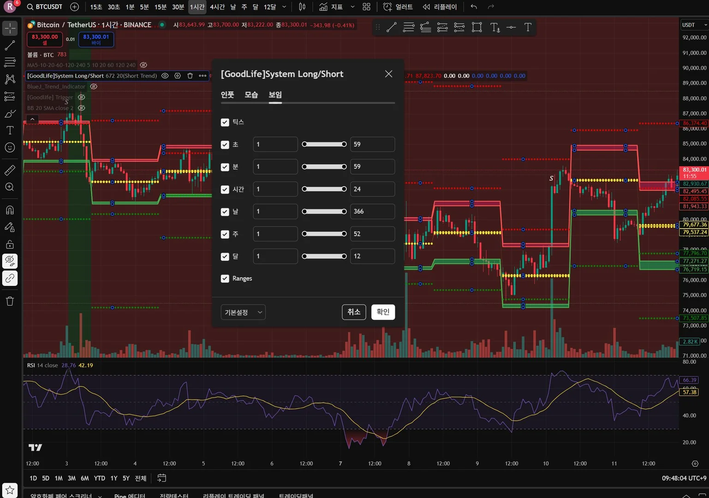Uncheck the 날 (days) checkbox
Viewport: 709px width, 498px height.
[225, 212]
